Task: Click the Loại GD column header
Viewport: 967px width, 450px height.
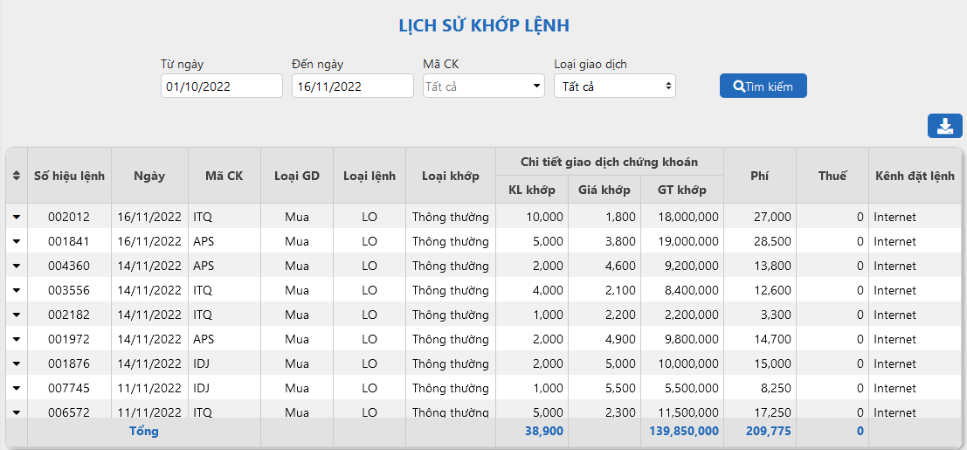Action: pos(297,176)
